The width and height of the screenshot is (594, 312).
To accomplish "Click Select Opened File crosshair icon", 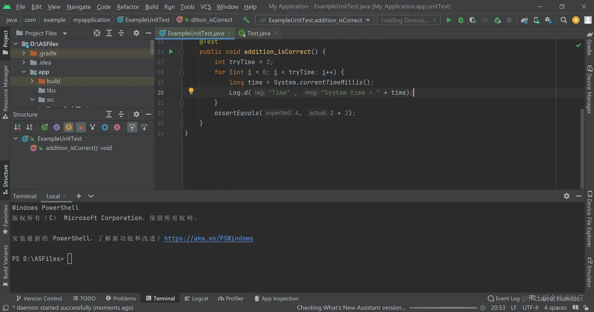I will point(97,33).
